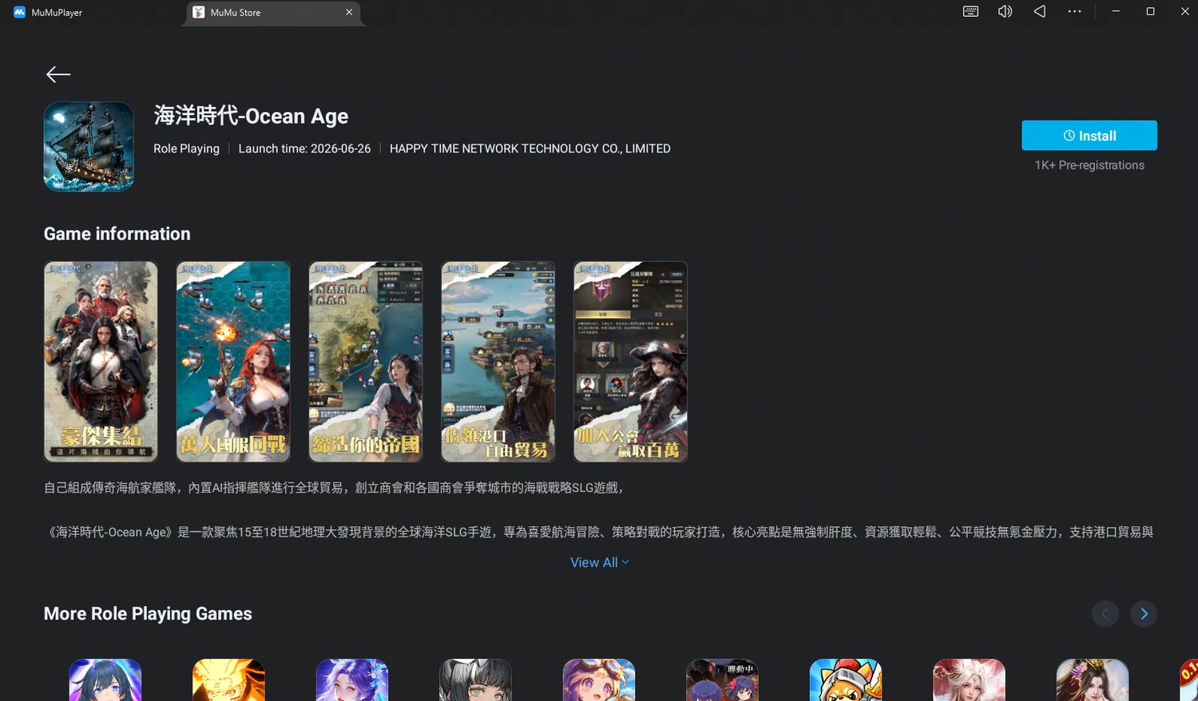Open screenshot captioned 佔領港口 自由貿易

pos(498,362)
